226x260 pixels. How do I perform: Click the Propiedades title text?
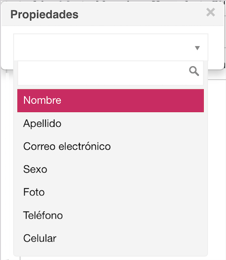44,14
